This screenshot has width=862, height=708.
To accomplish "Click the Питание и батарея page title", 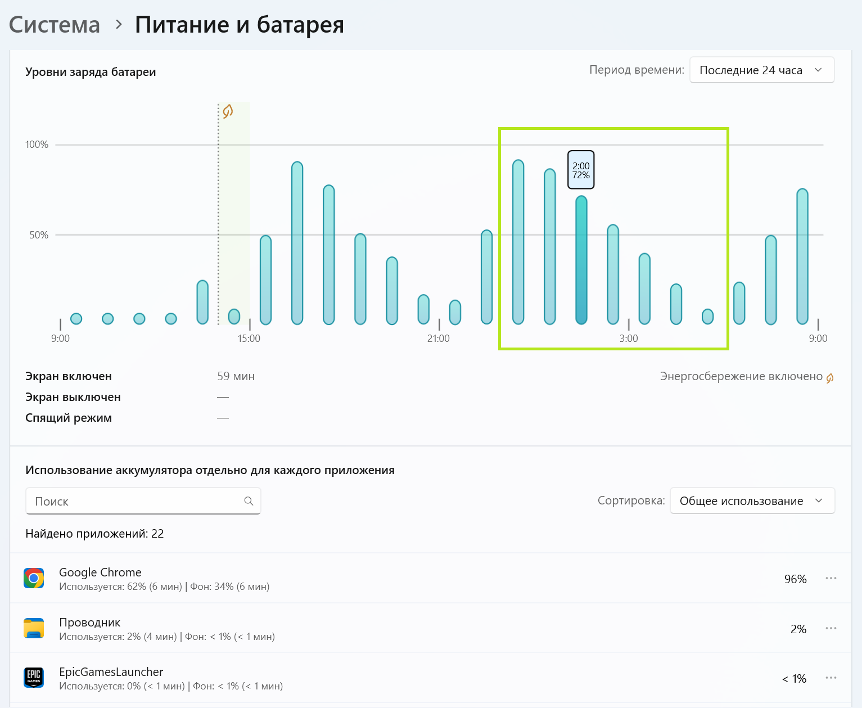I will (240, 25).
